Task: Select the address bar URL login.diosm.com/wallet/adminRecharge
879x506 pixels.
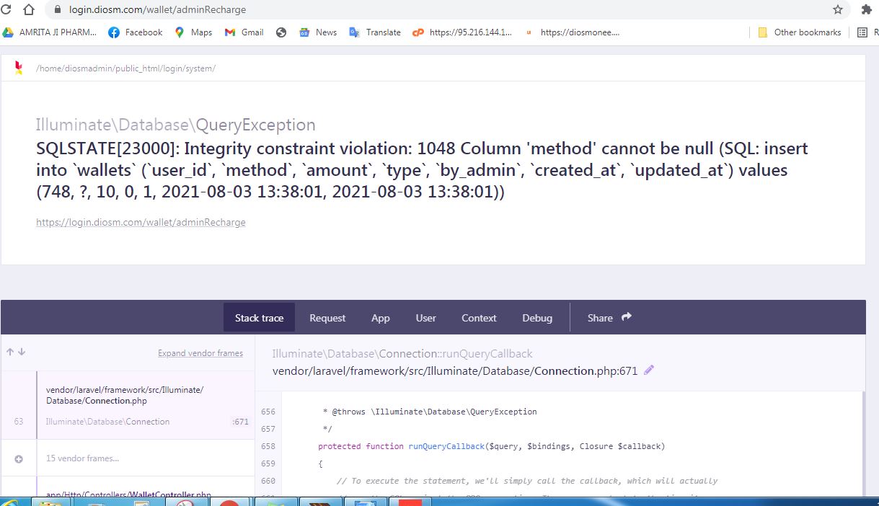Action: click(157, 10)
